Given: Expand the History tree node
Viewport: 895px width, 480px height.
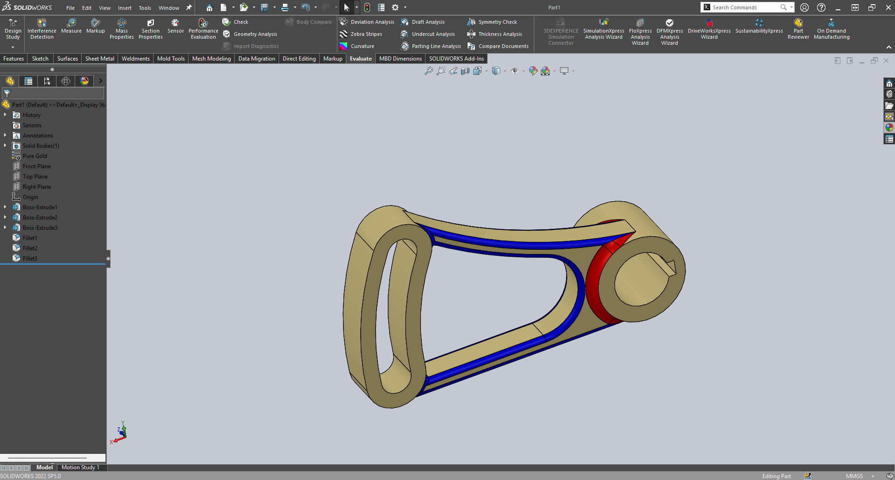Looking at the screenshot, I should click(5, 115).
